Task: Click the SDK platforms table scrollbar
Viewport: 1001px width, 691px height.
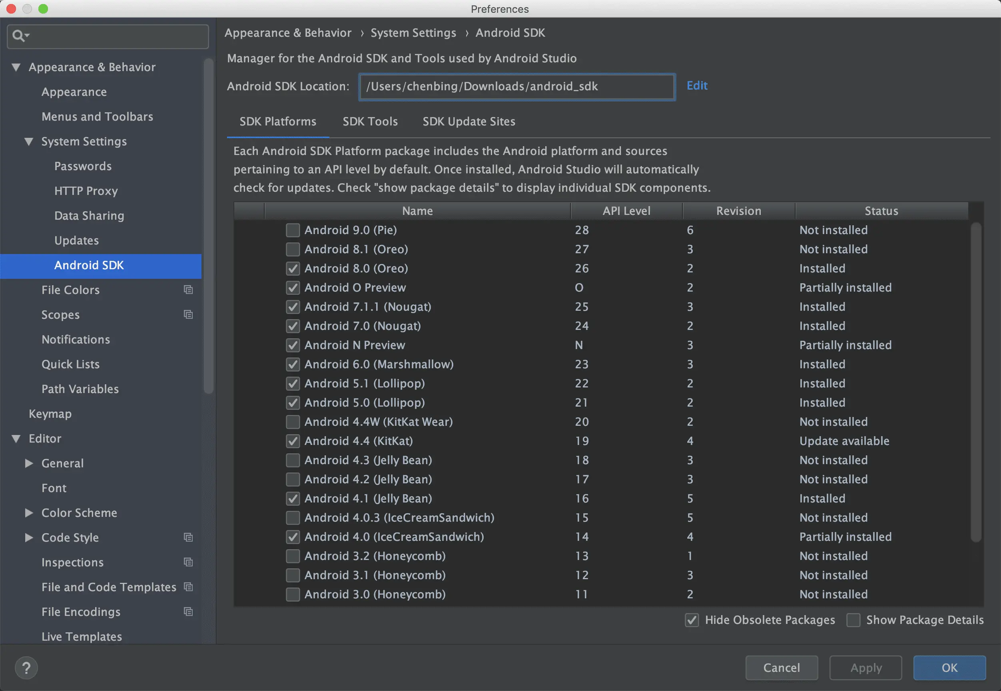Action: 975,381
